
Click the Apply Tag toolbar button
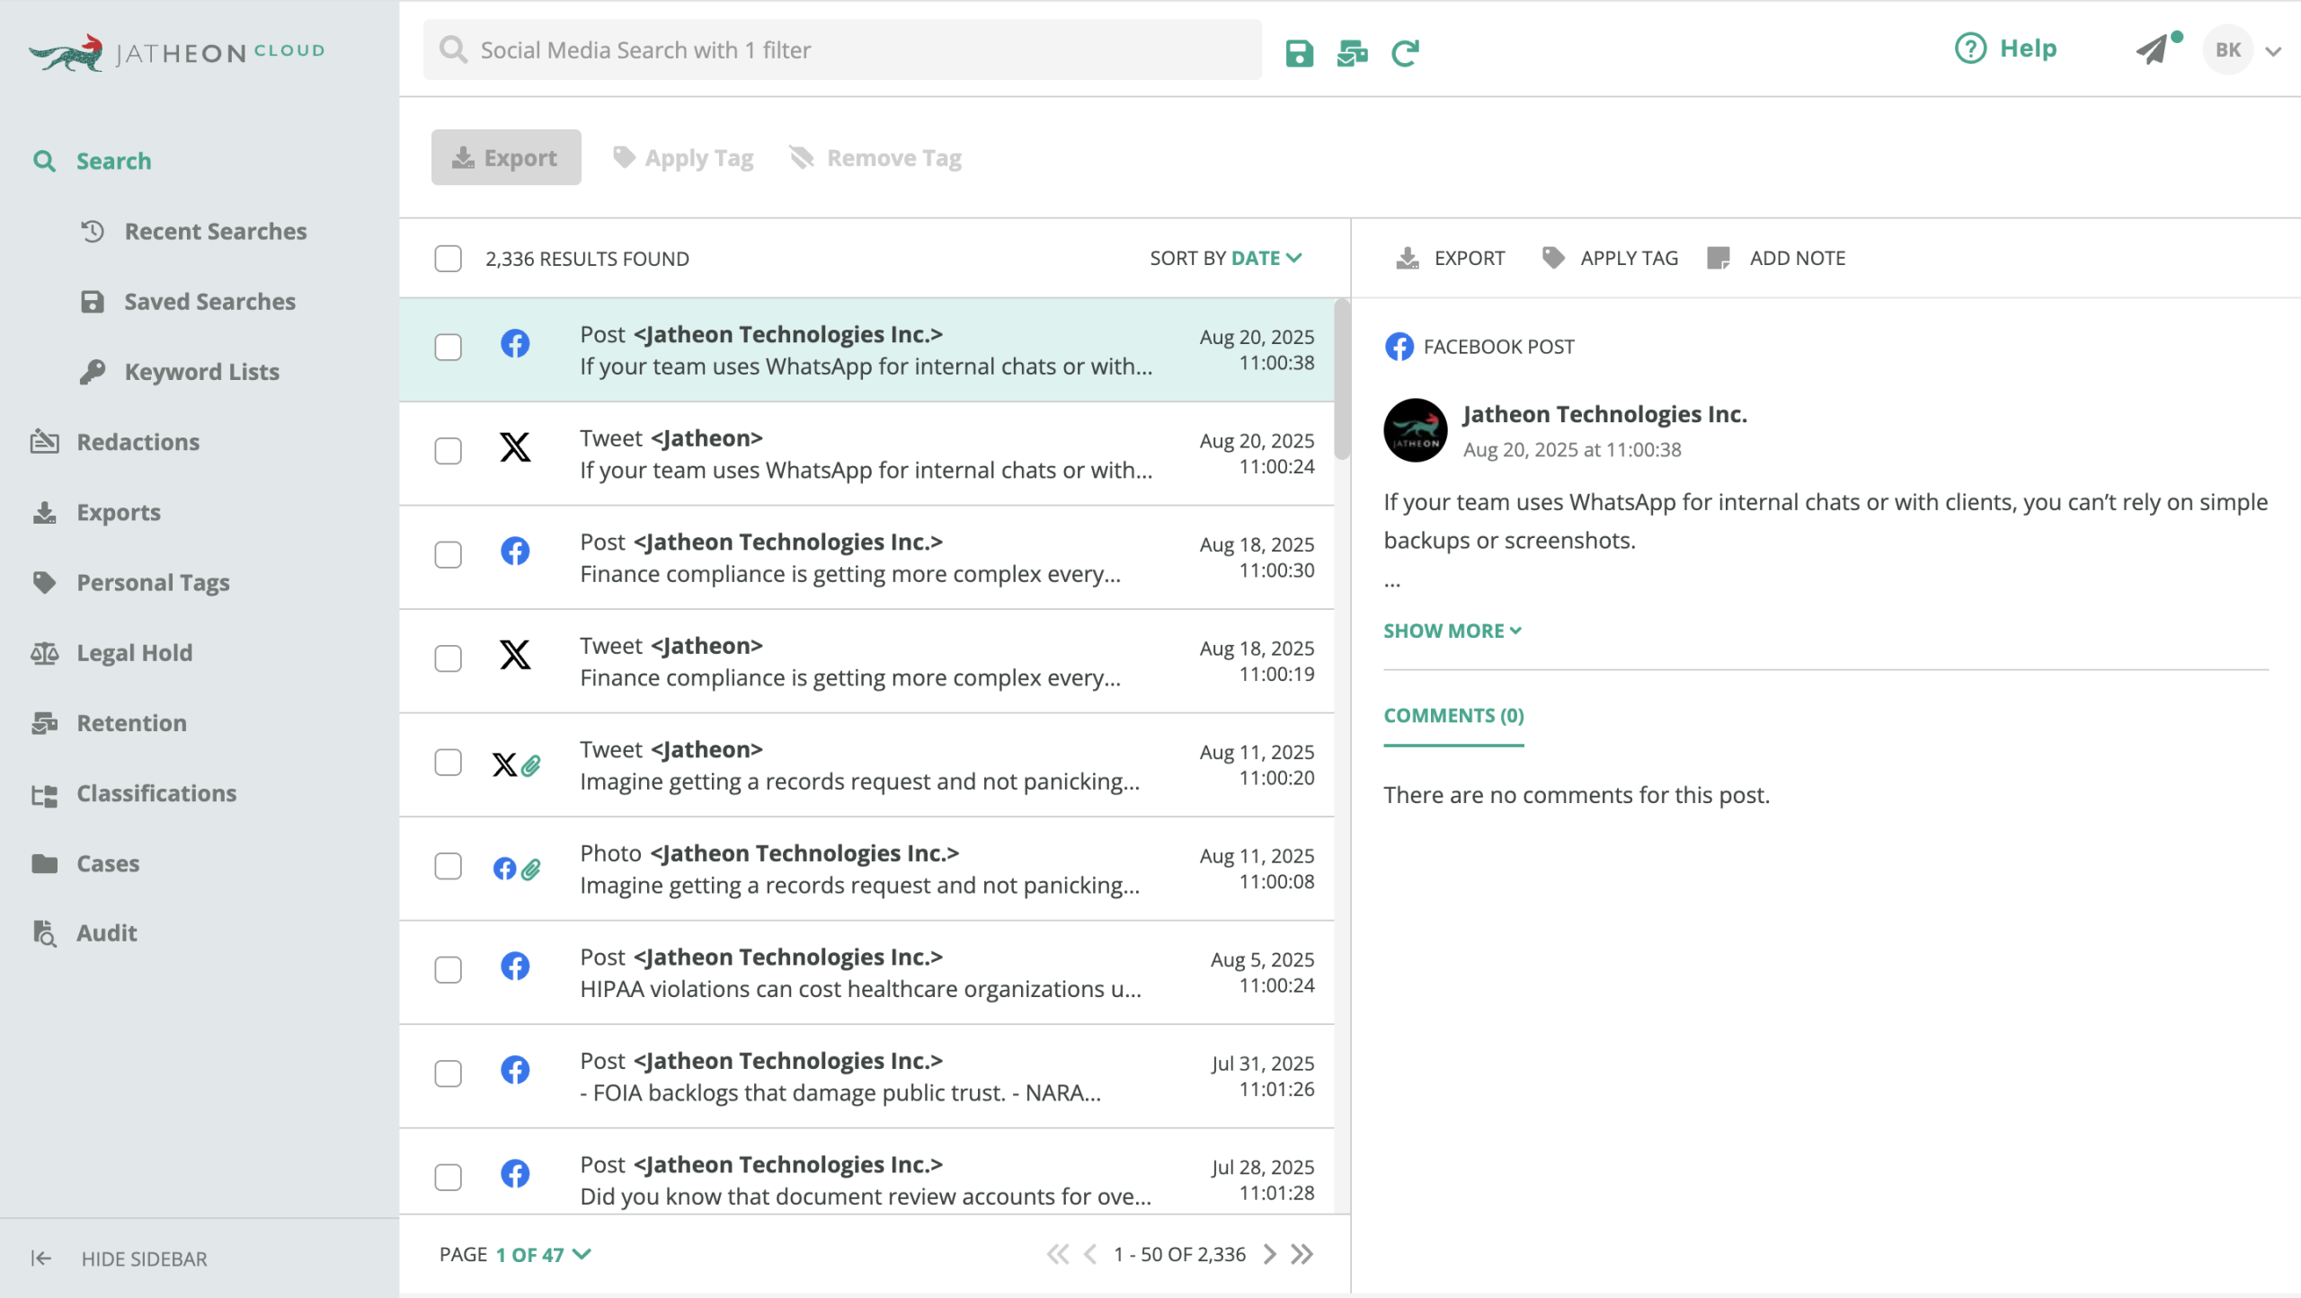(x=683, y=158)
